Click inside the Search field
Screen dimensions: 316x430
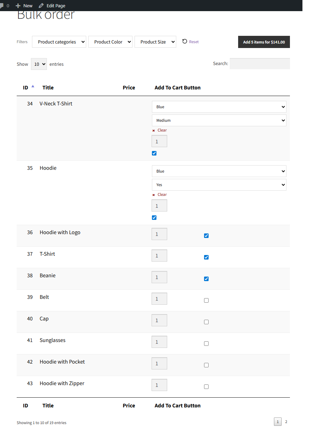click(x=259, y=63)
